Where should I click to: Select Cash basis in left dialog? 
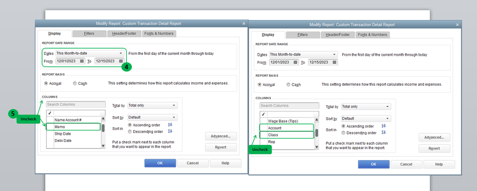coord(75,83)
